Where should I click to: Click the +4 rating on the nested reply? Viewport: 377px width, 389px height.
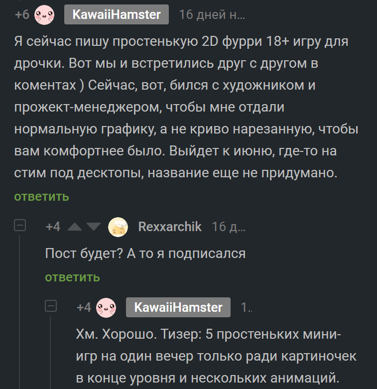pyautogui.click(x=83, y=308)
